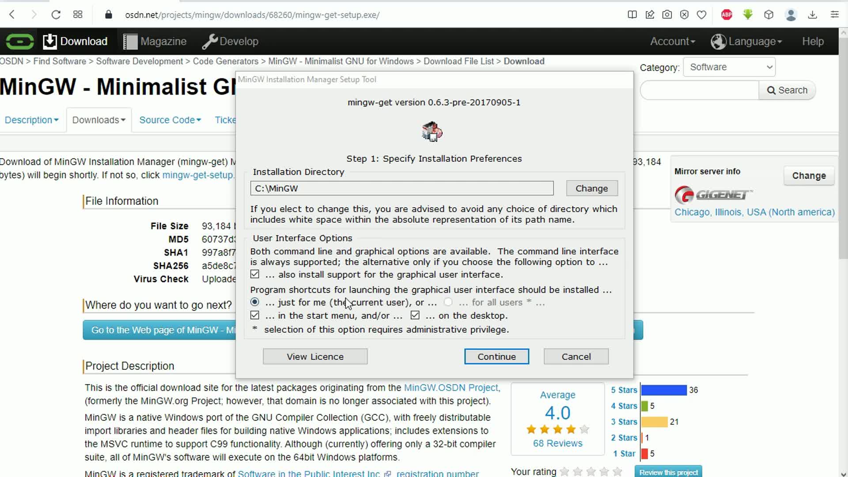This screenshot has height=477, width=848.
Task: Click the Search button
Action: [787, 90]
